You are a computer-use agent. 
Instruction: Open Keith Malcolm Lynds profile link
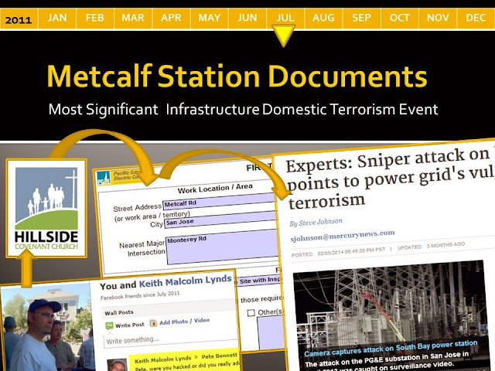(x=186, y=281)
